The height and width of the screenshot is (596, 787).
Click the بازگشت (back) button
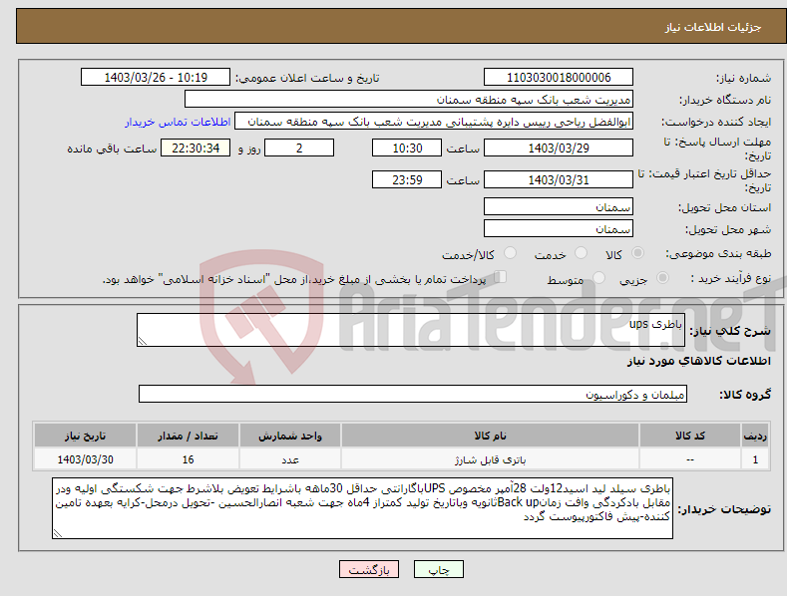point(369,569)
